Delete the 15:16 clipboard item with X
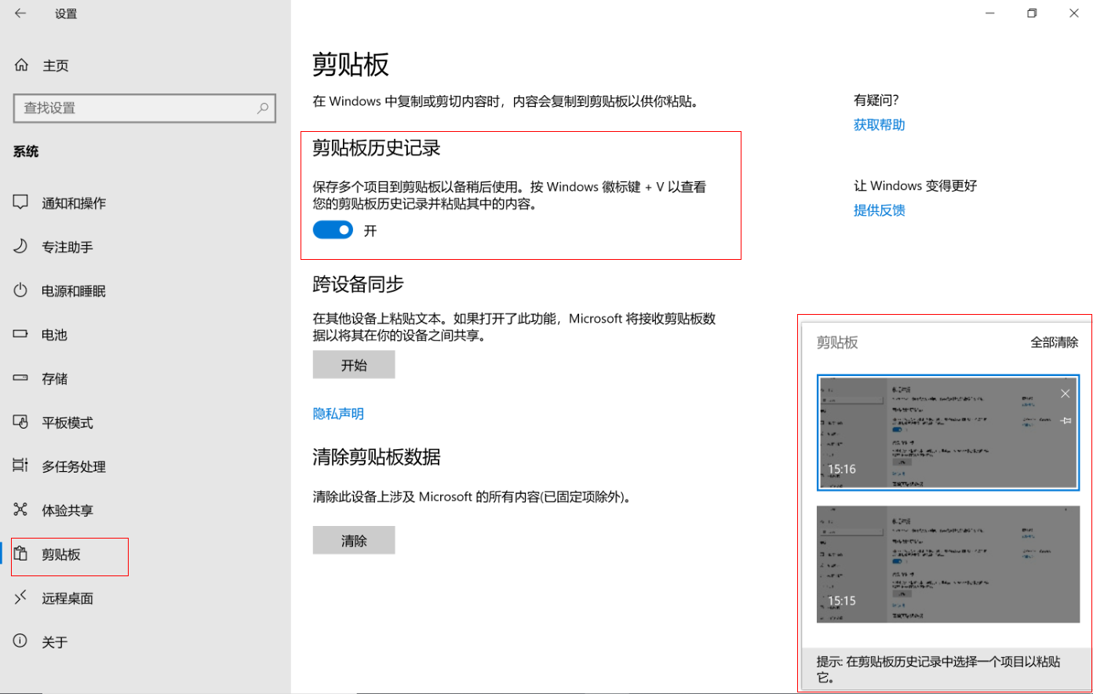The height and width of the screenshot is (694, 1093). 1065,393
